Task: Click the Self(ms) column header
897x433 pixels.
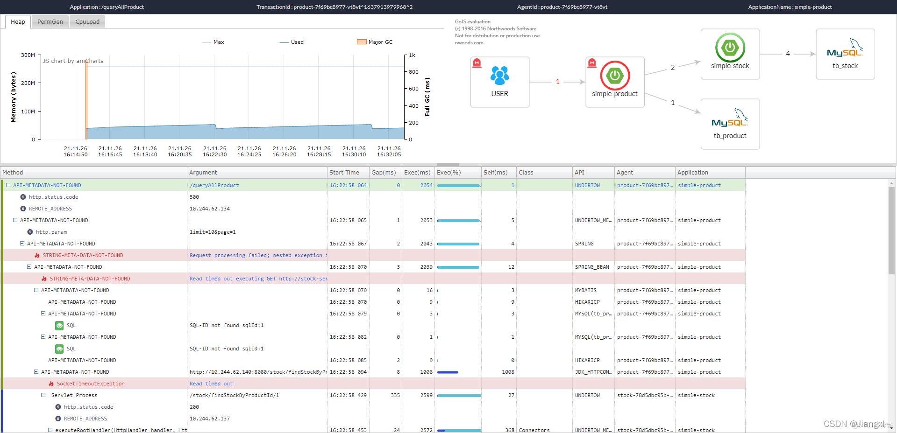Action: point(498,173)
